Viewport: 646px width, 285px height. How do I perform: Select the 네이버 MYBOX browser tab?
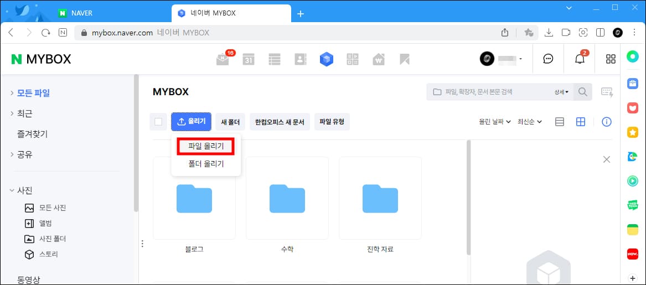pos(231,13)
